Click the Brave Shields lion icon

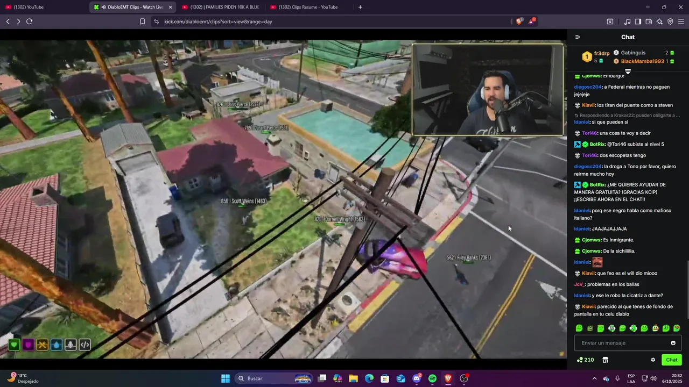pos(519,21)
